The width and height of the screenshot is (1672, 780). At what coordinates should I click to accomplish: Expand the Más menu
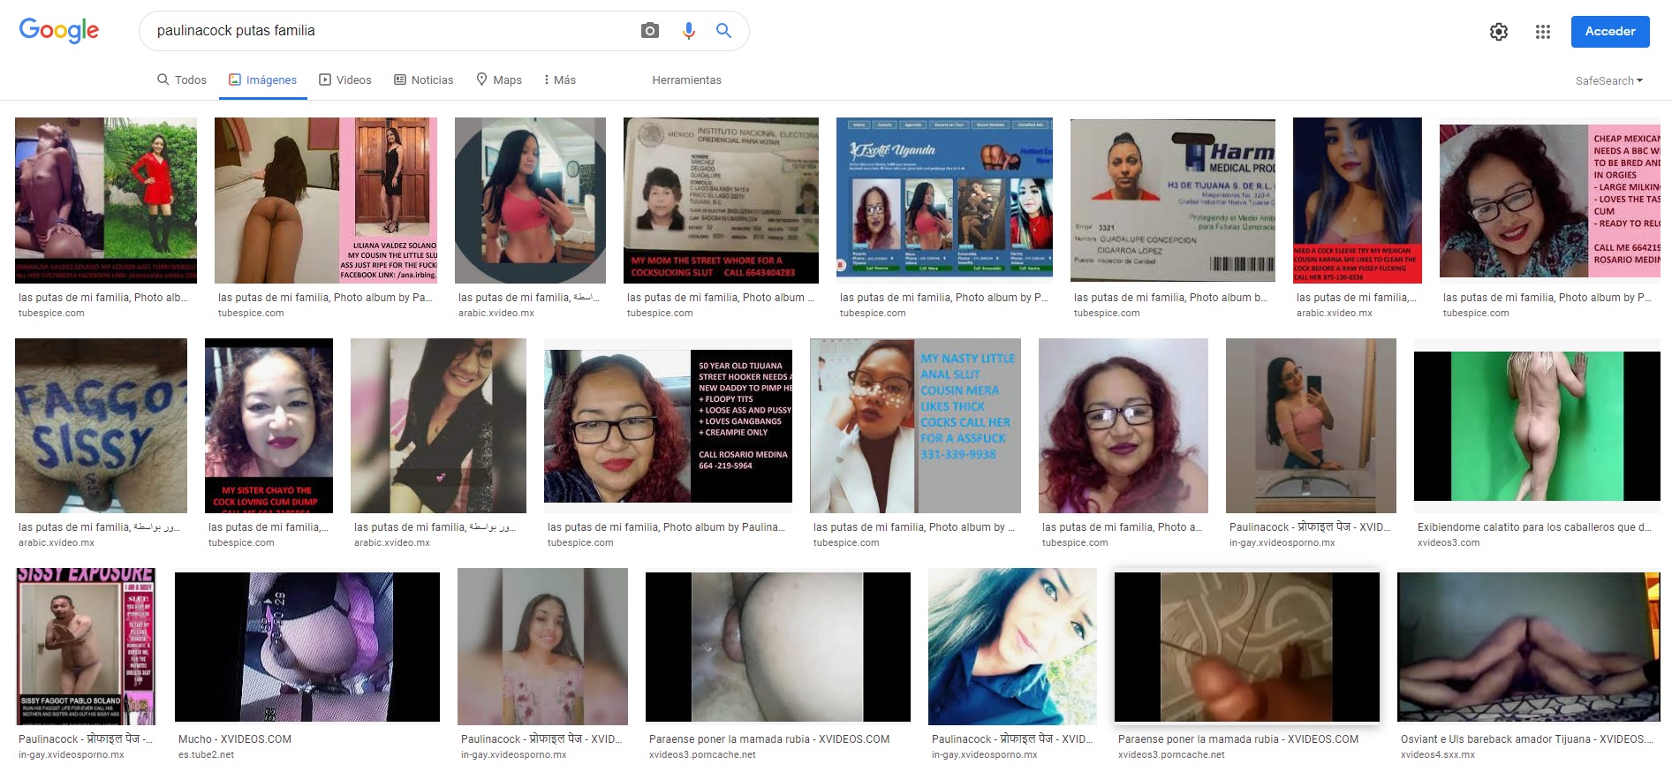(x=560, y=80)
